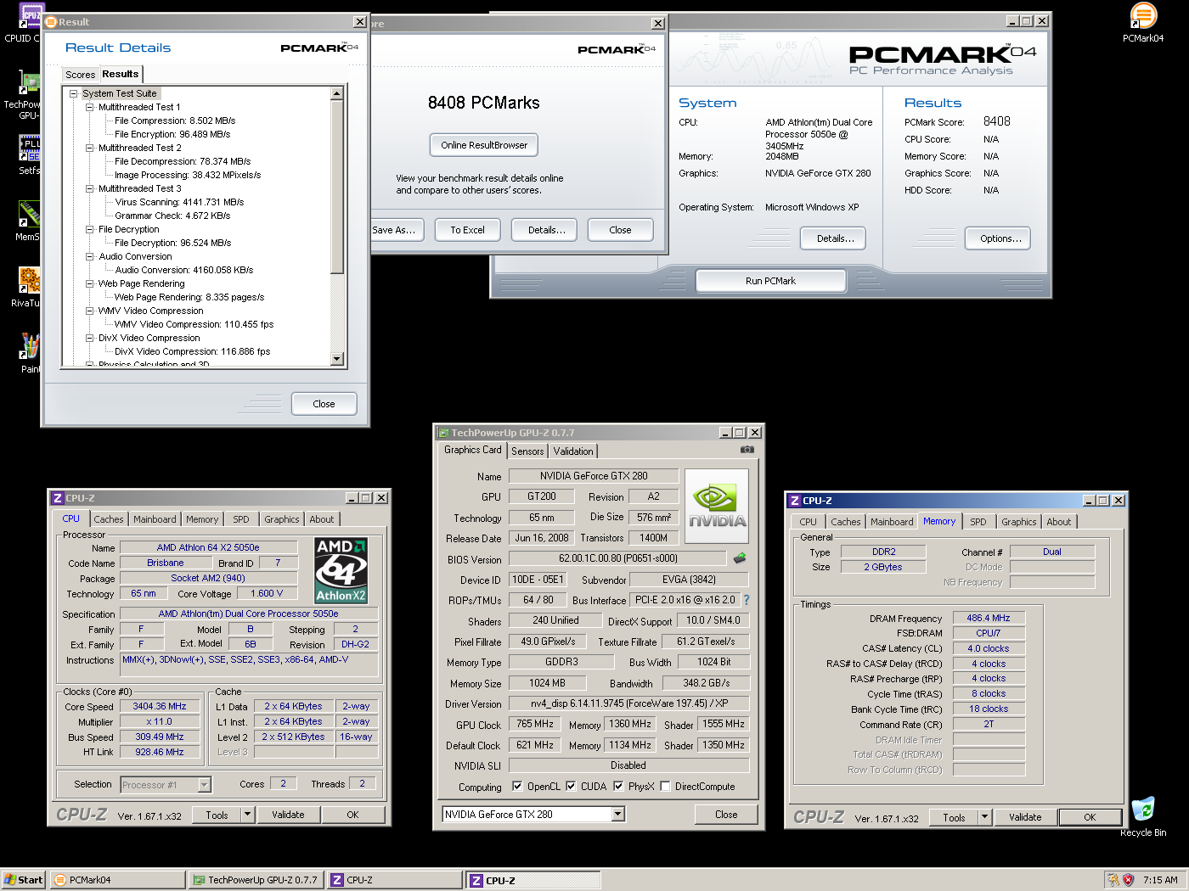Open the Mainboard tab in left CPU-Z
1189x891 pixels.
pyautogui.click(x=155, y=519)
